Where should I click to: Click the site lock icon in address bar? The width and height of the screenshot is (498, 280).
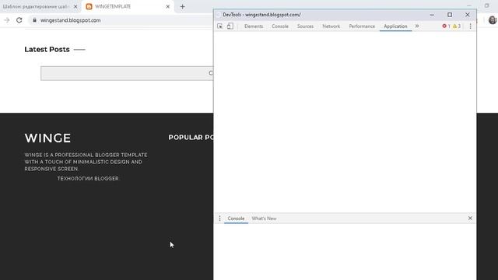(34, 20)
